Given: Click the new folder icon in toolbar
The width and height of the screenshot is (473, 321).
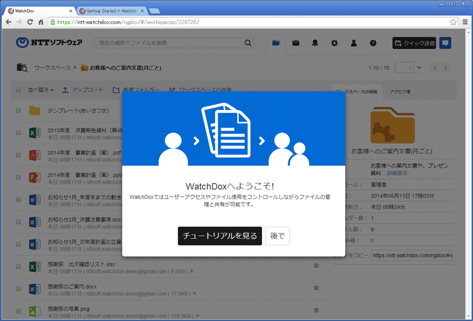Looking at the screenshot, I should tap(116, 90).
